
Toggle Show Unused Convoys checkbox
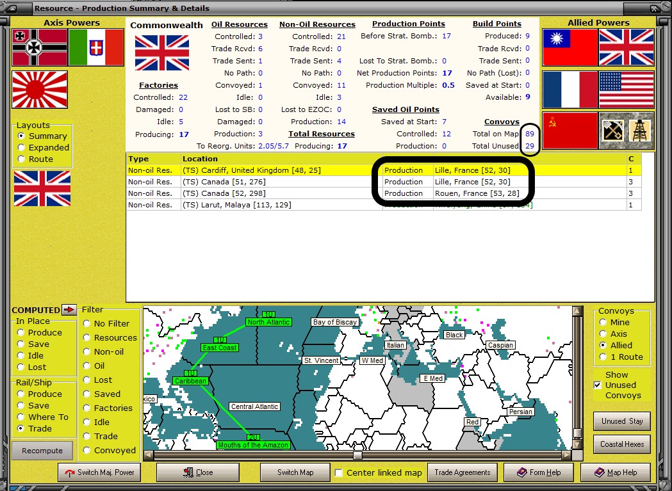click(x=598, y=385)
